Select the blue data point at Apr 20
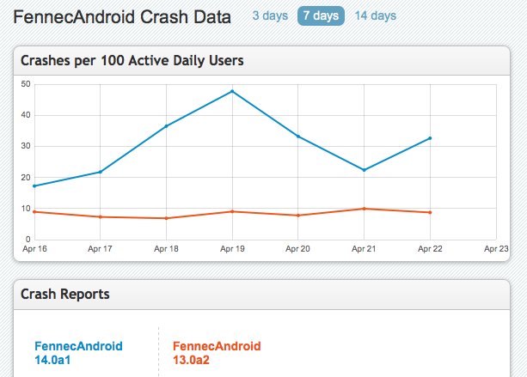This screenshot has height=377, width=527. click(x=298, y=137)
